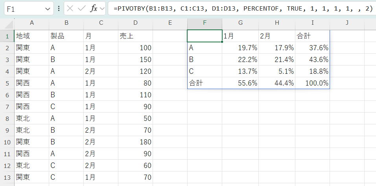Click cell D12 with value 60
Viewport: 376px width, 186px height.
[135, 166]
